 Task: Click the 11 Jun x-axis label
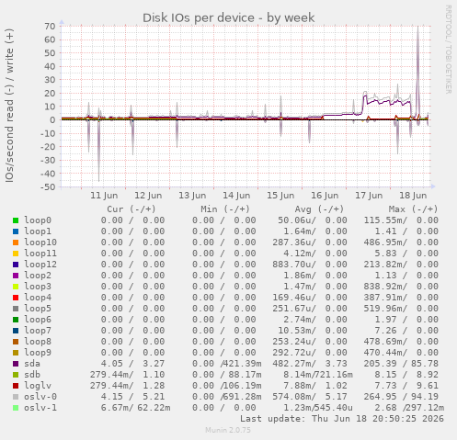click(104, 196)
